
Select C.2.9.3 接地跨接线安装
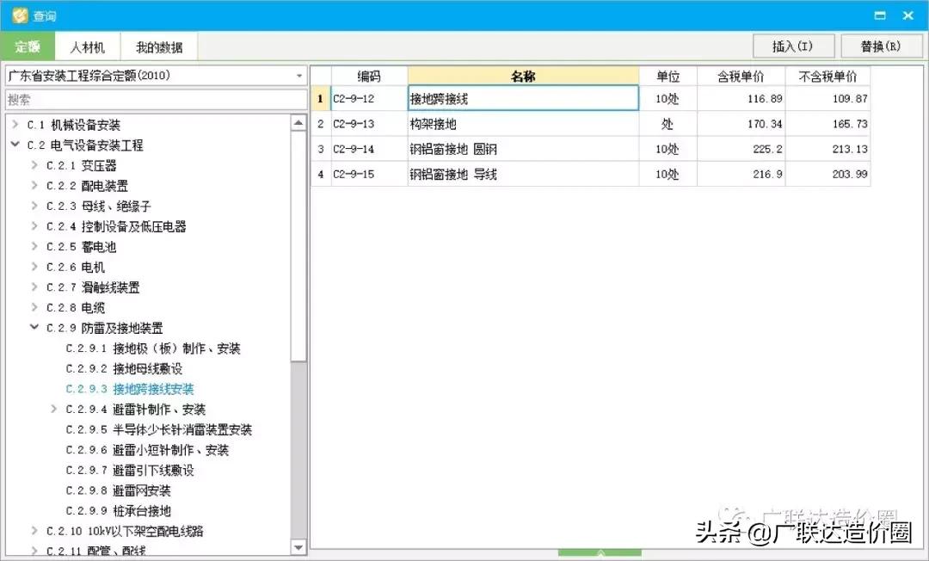point(130,389)
